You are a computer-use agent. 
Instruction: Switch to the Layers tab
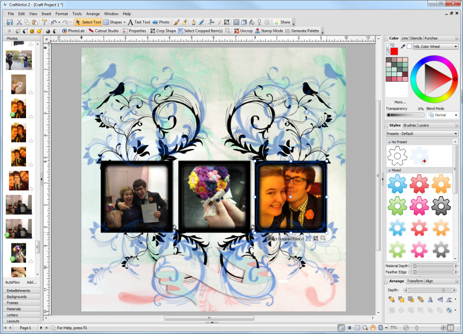click(423, 126)
